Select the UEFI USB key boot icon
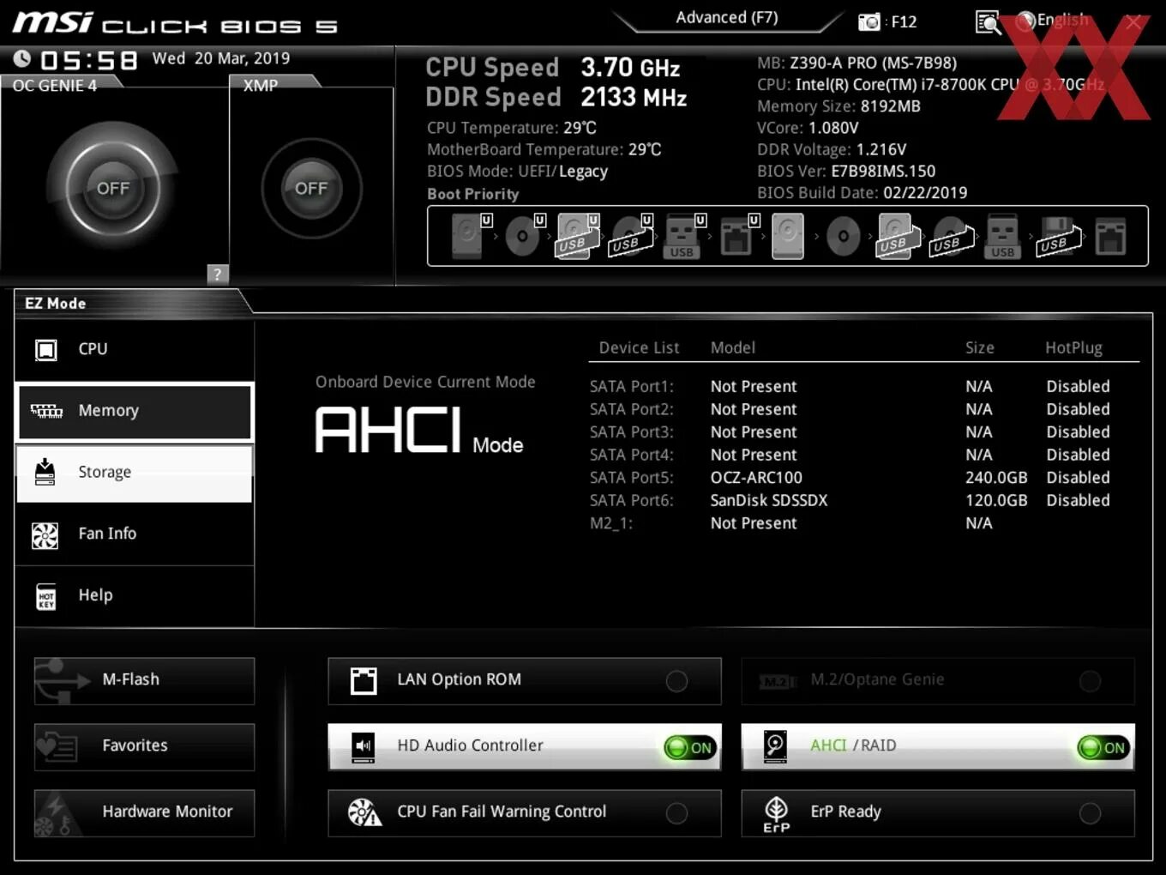The width and height of the screenshot is (1166, 875). pos(684,236)
